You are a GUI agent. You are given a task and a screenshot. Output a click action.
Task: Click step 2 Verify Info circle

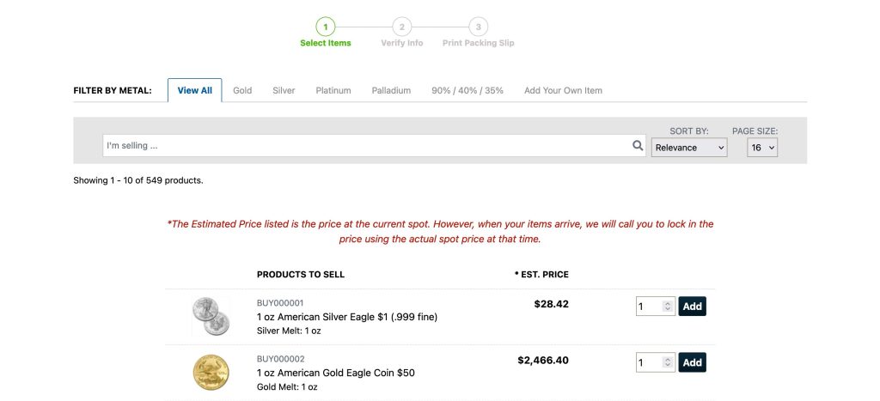(x=401, y=27)
